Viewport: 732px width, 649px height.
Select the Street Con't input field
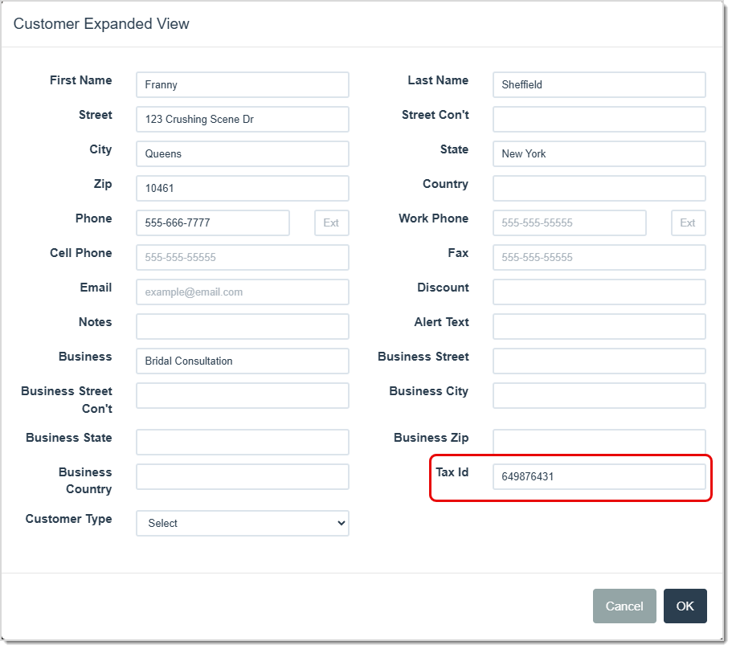click(x=599, y=119)
